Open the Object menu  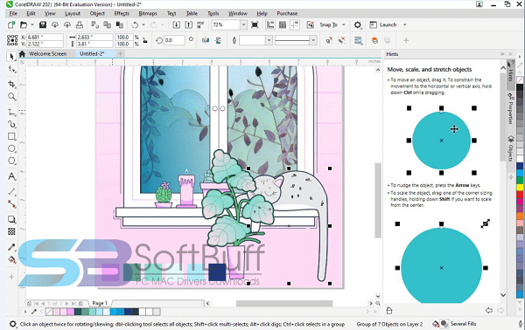point(97,13)
